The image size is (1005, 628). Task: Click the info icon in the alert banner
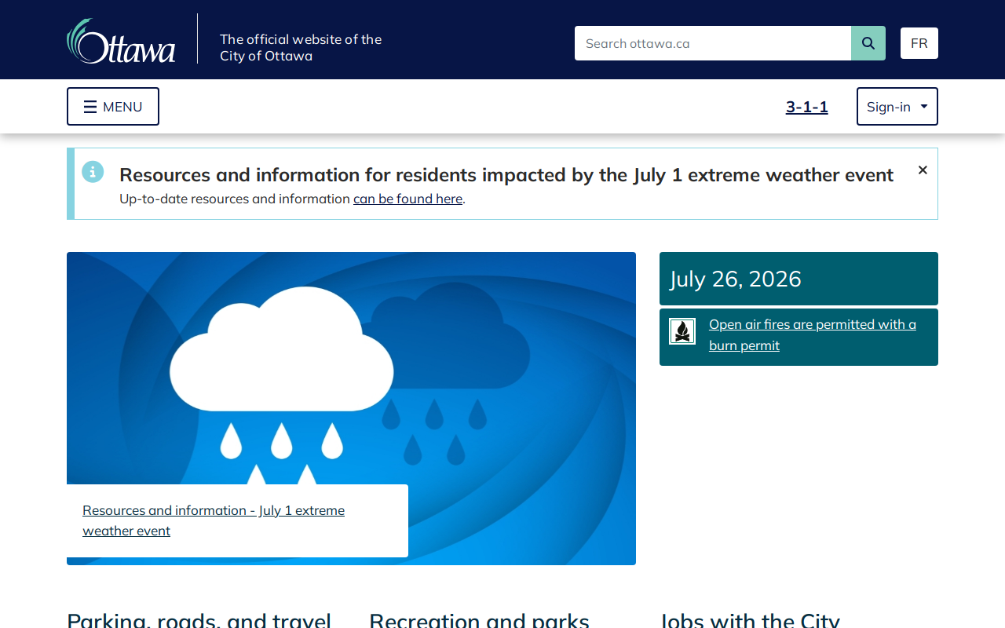tap(93, 171)
